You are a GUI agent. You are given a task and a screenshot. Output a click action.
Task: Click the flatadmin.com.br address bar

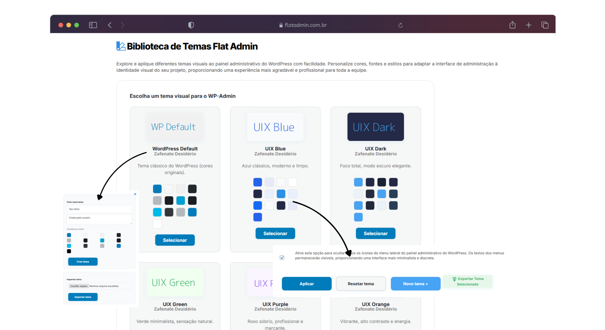(x=302, y=25)
